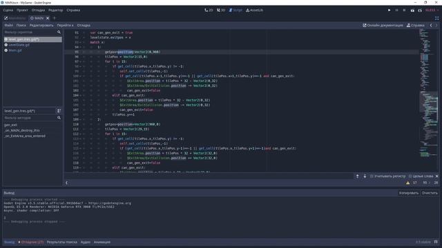Select level_gen.tres.gd script in list
This screenshot has height=248, width=442.
[x=32, y=39]
